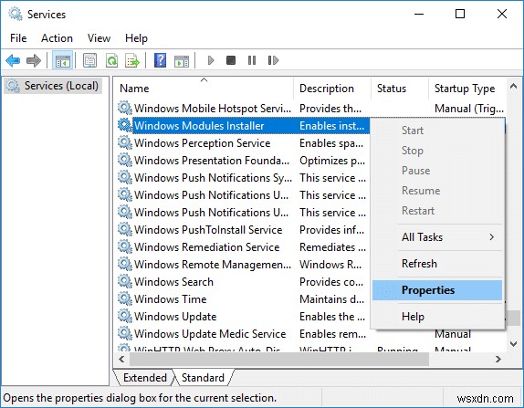Switch to the Standard tab

[x=203, y=378]
